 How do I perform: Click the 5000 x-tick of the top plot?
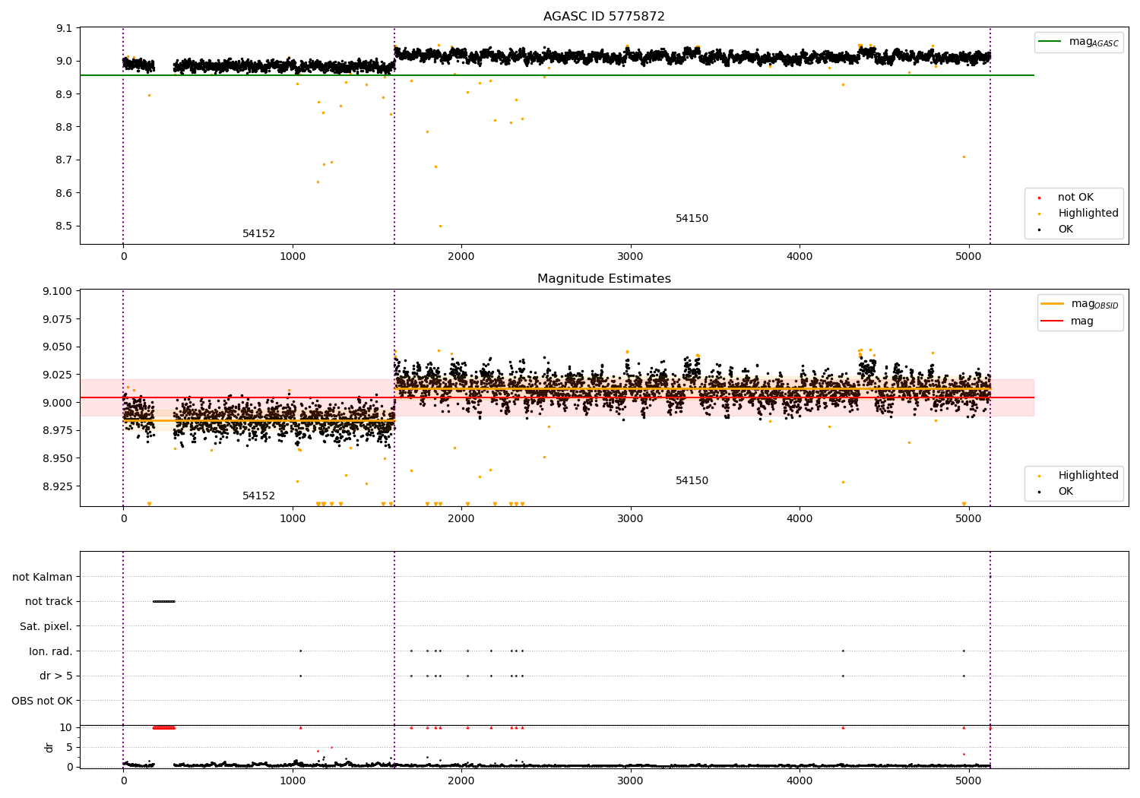coord(968,257)
